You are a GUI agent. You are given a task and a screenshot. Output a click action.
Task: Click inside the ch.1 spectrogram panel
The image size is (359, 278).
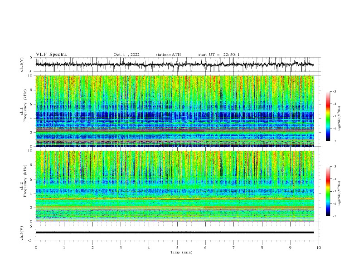[x=175, y=111]
